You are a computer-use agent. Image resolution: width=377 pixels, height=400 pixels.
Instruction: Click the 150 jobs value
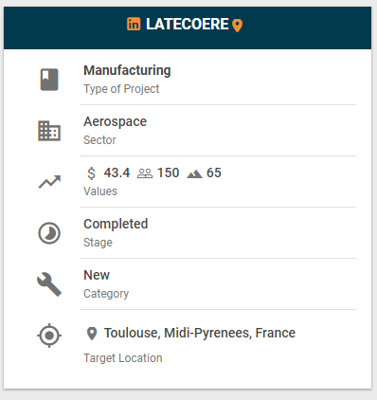pyautogui.click(x=169, y=173)
